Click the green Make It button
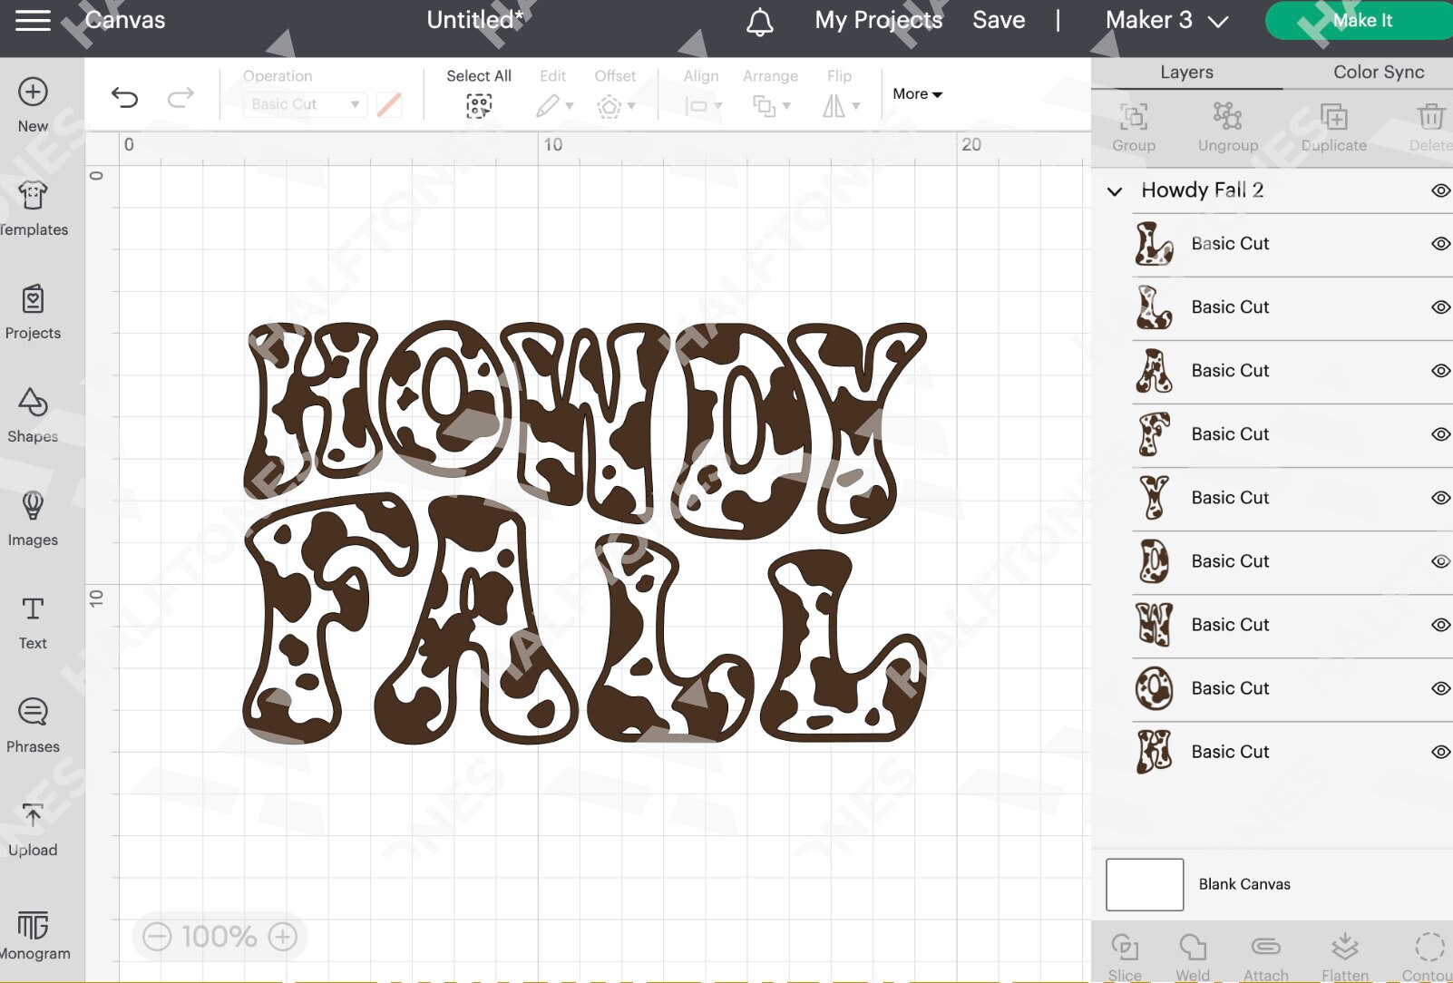 tap(1361, 20)
